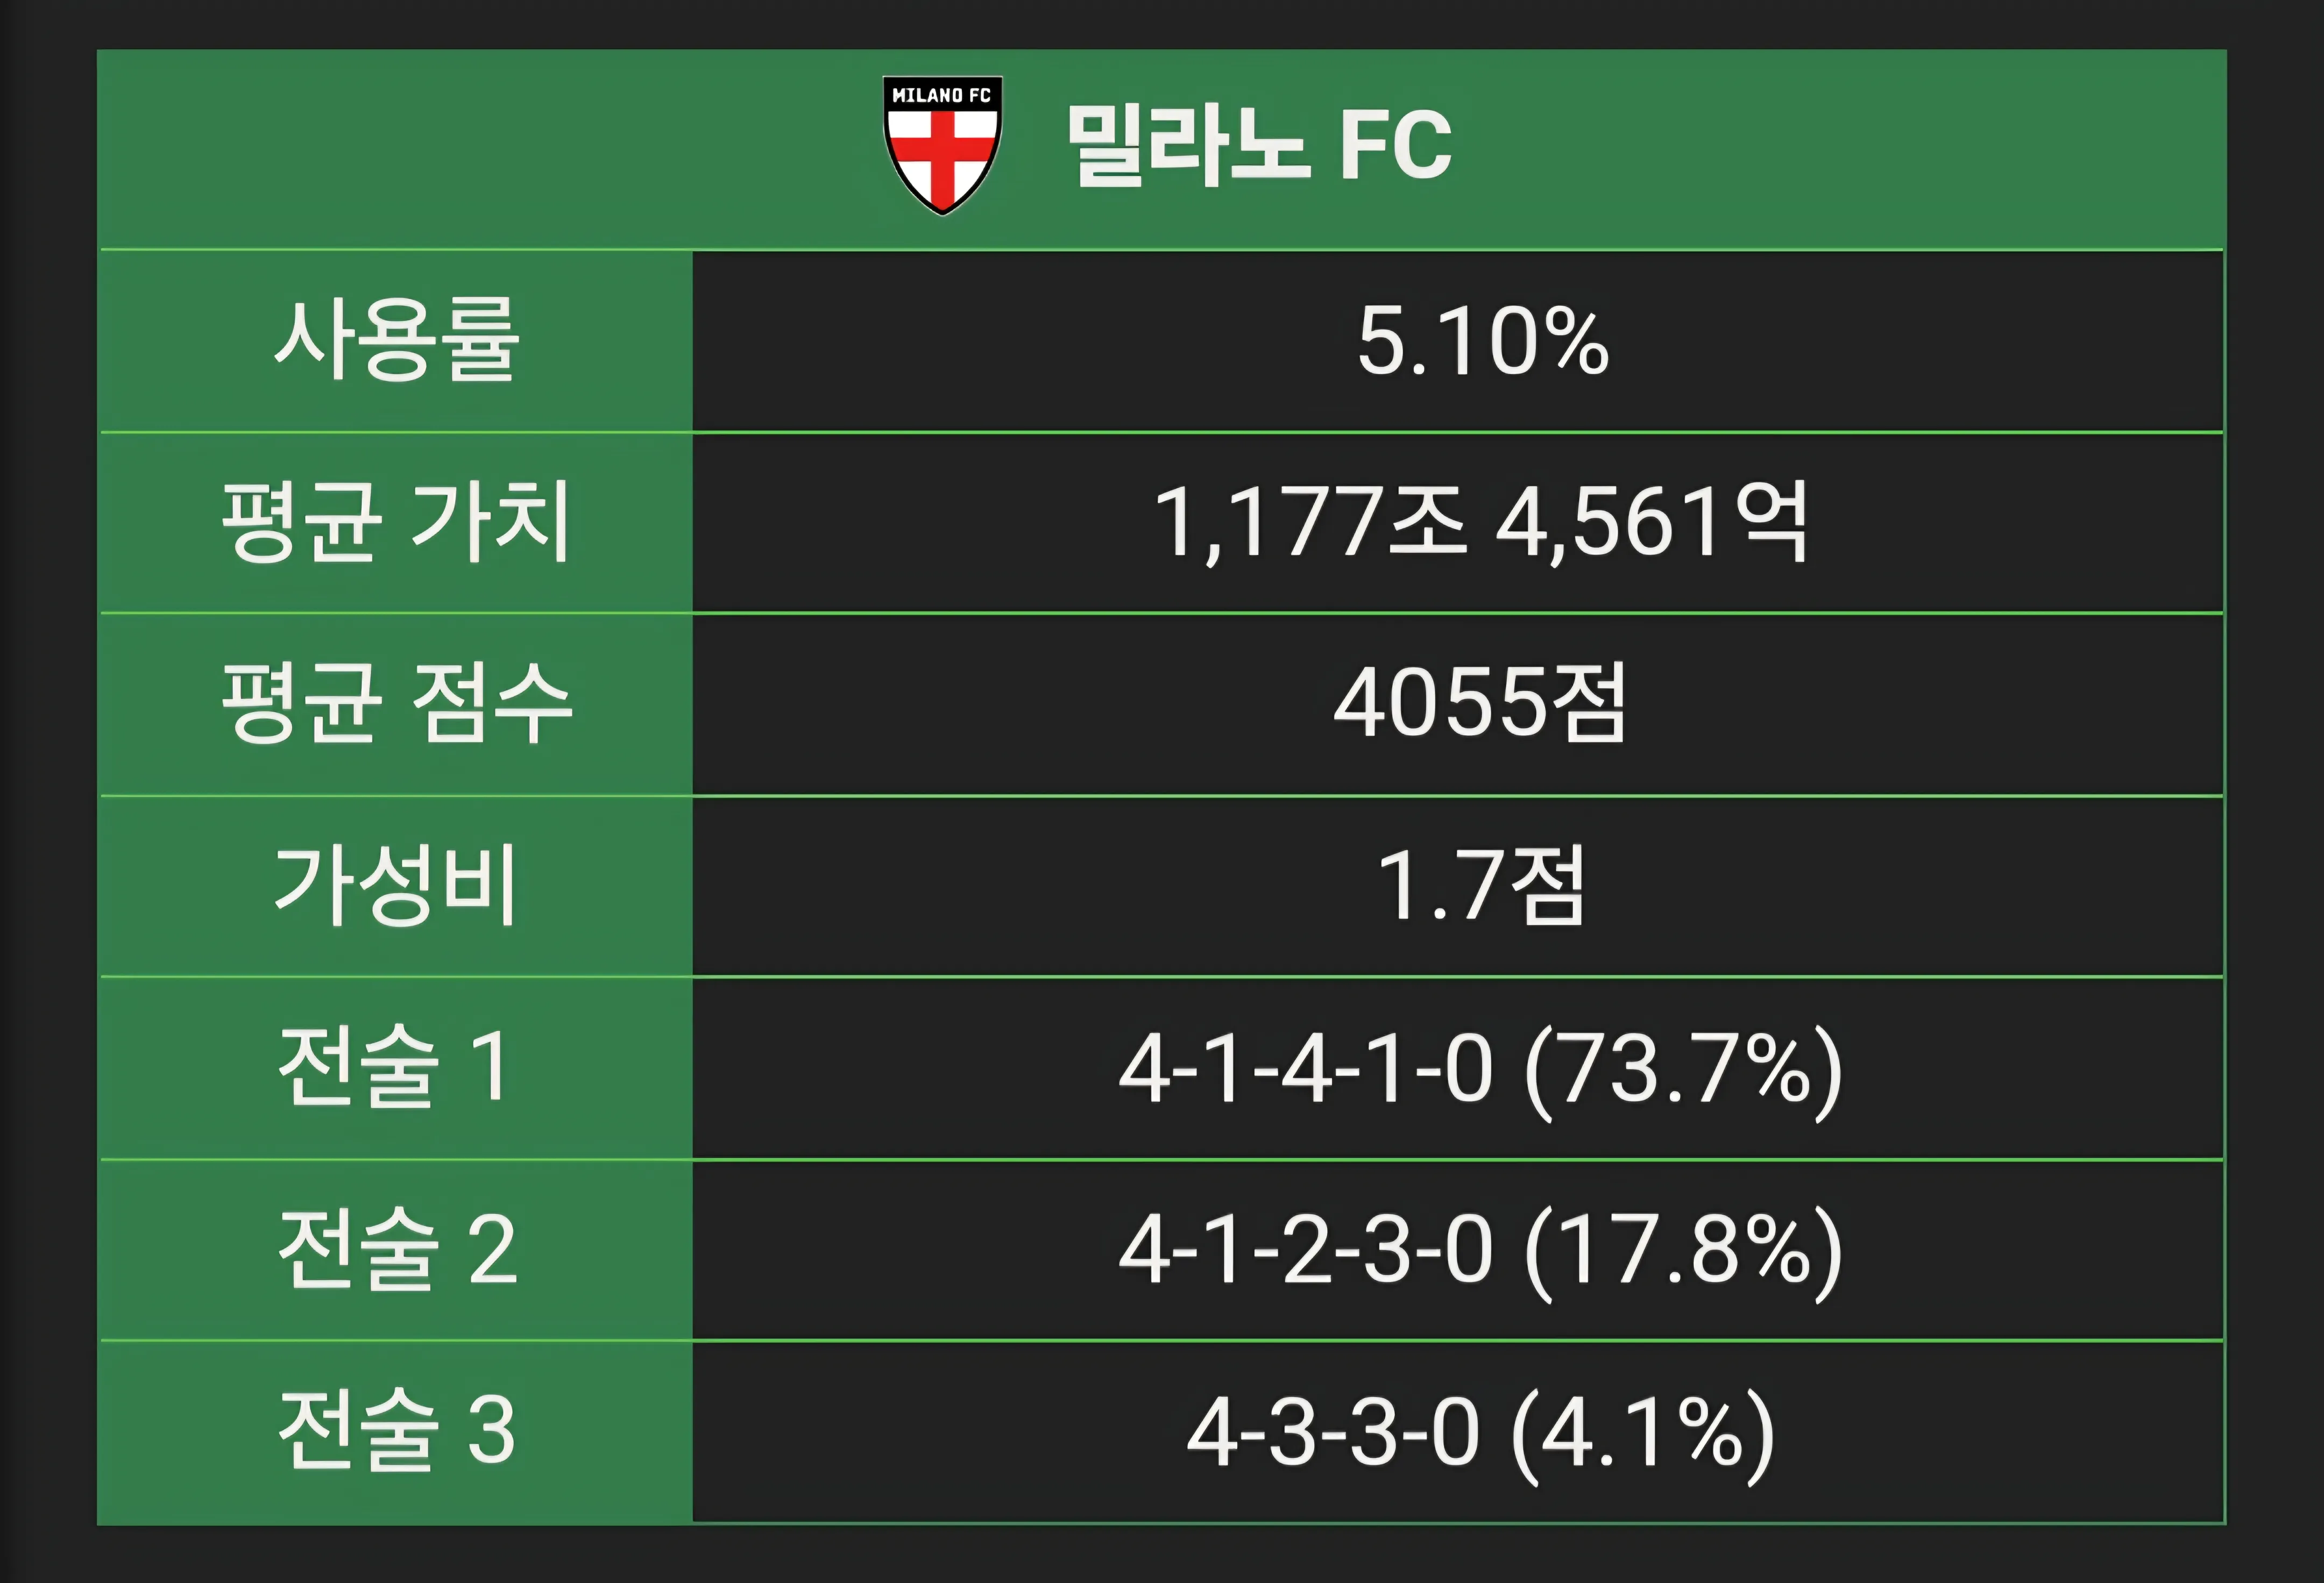The width and height of the screenshot is (2324, 1583).
Task: Click the MILANO FC text on the badge
Action: (941, 96)
